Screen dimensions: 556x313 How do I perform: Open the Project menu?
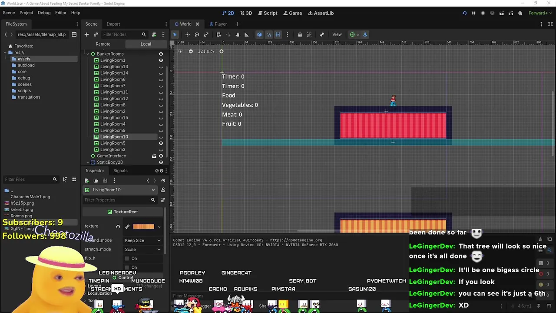pyautogui.click(x=26, y=13)
